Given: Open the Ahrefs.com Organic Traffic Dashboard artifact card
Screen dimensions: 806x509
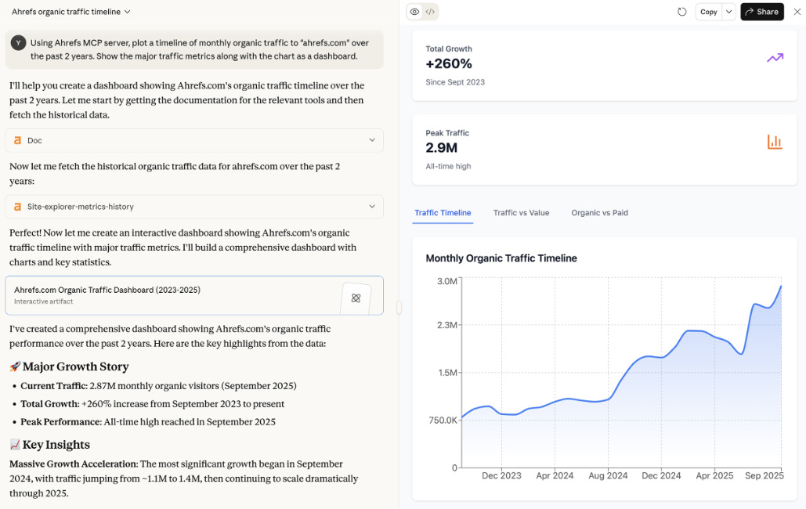Looking at the screenshot, I should click(x=194, y=296).
